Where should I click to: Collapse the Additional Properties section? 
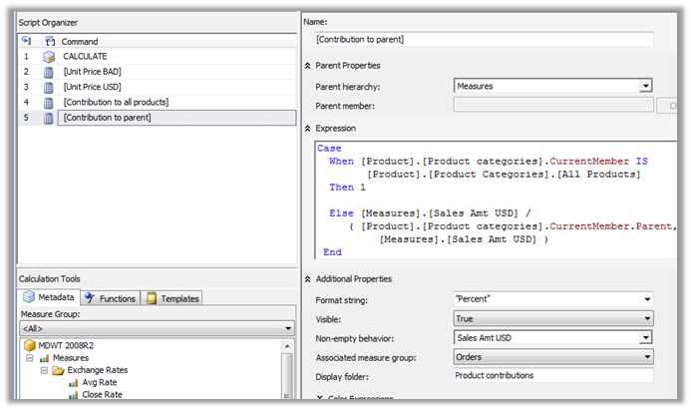click(x=307, y=278)
